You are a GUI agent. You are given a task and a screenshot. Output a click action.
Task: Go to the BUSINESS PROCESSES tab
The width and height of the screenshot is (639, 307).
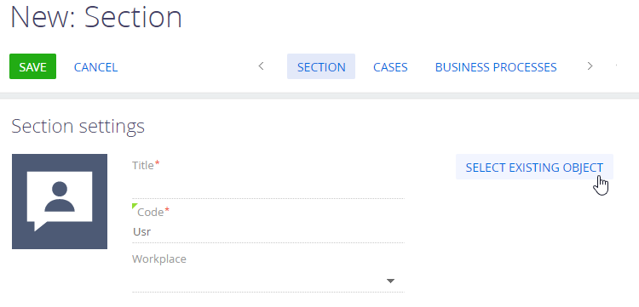pos(496,67)
